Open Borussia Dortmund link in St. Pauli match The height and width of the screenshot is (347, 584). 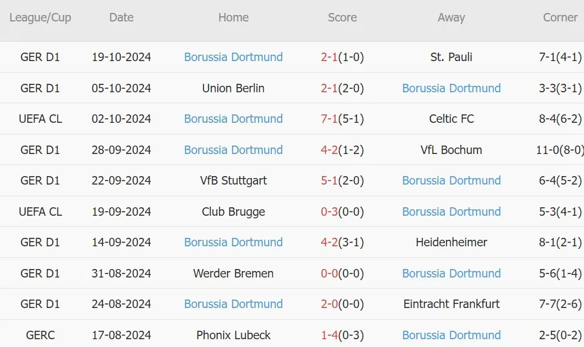pyautogui.click(x=233, y=57)
